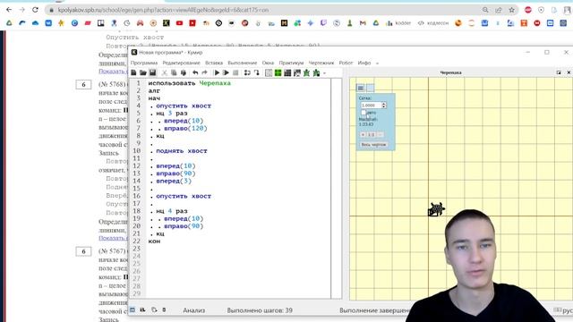The image size is (573, 322).
Task: Go back in the browser
Action: pos(9,10)
